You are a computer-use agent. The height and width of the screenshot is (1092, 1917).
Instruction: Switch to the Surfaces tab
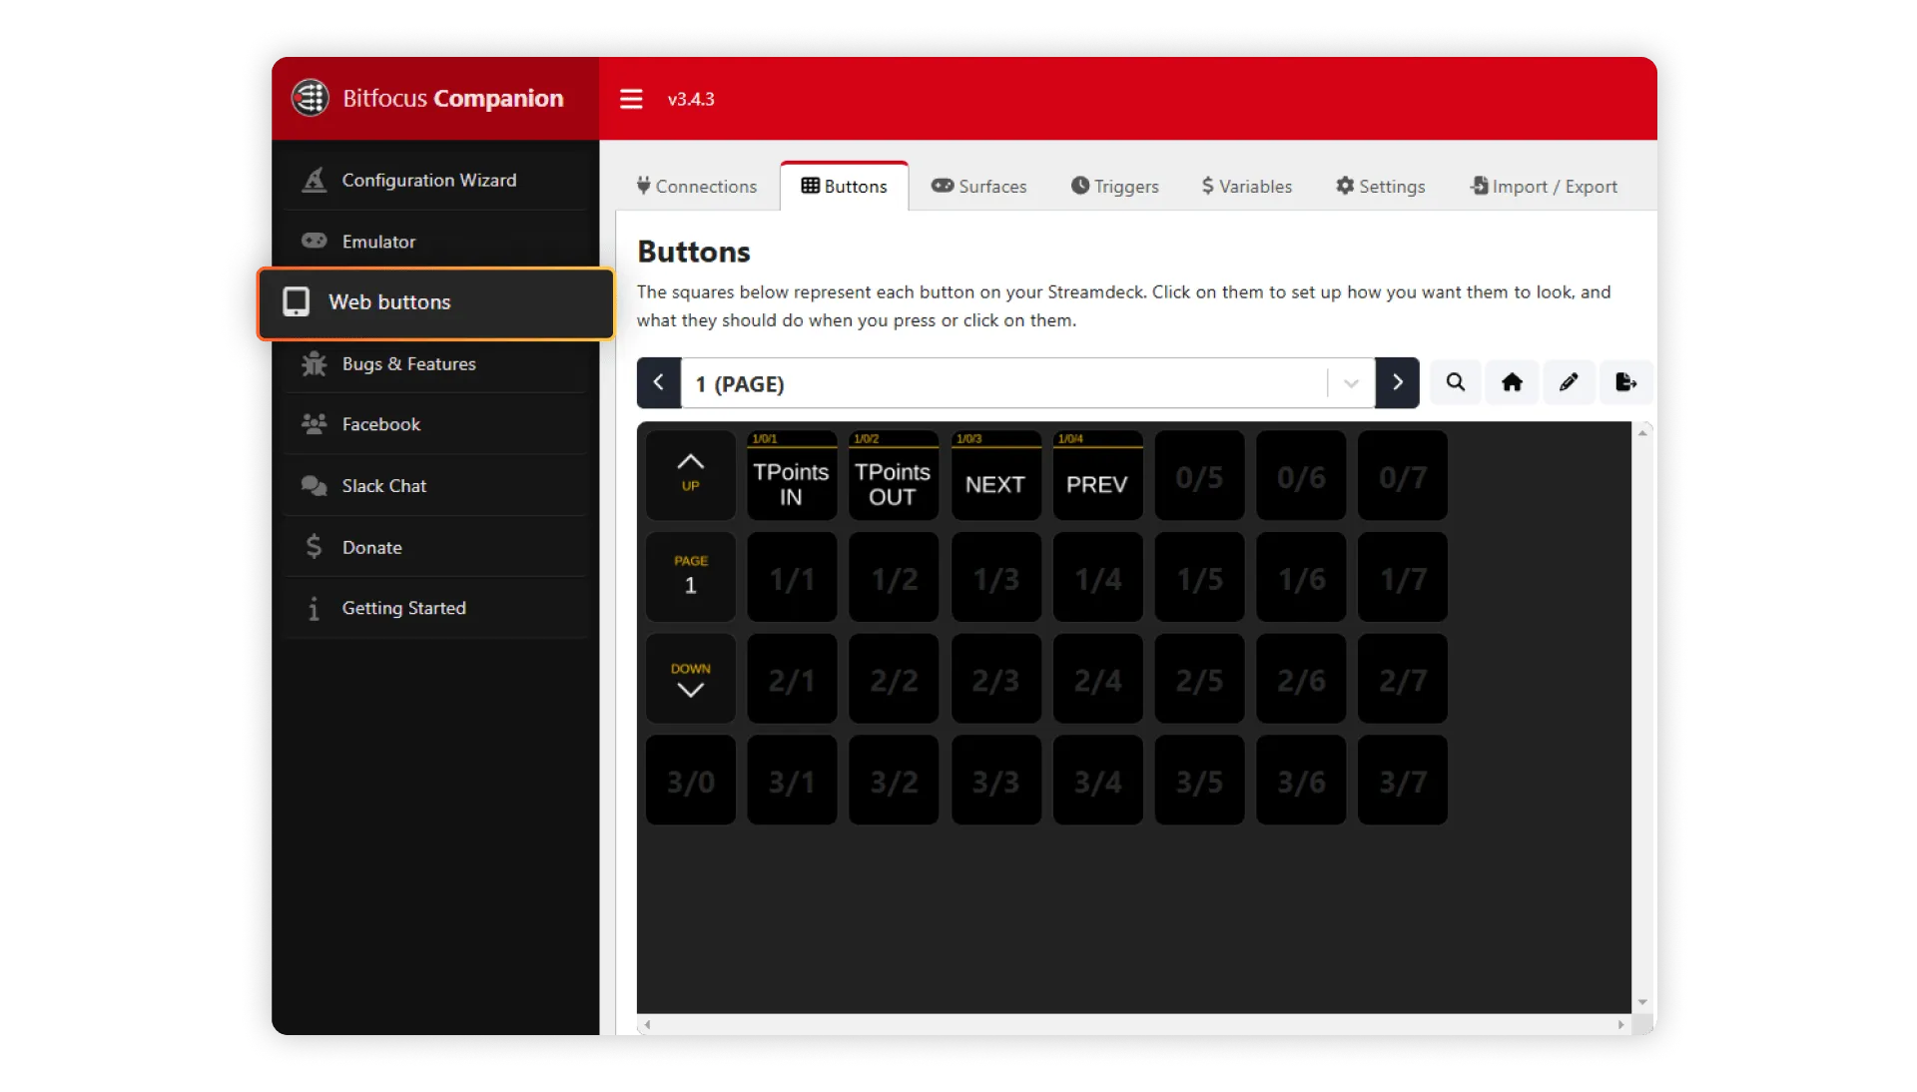(x=978, y=187)
